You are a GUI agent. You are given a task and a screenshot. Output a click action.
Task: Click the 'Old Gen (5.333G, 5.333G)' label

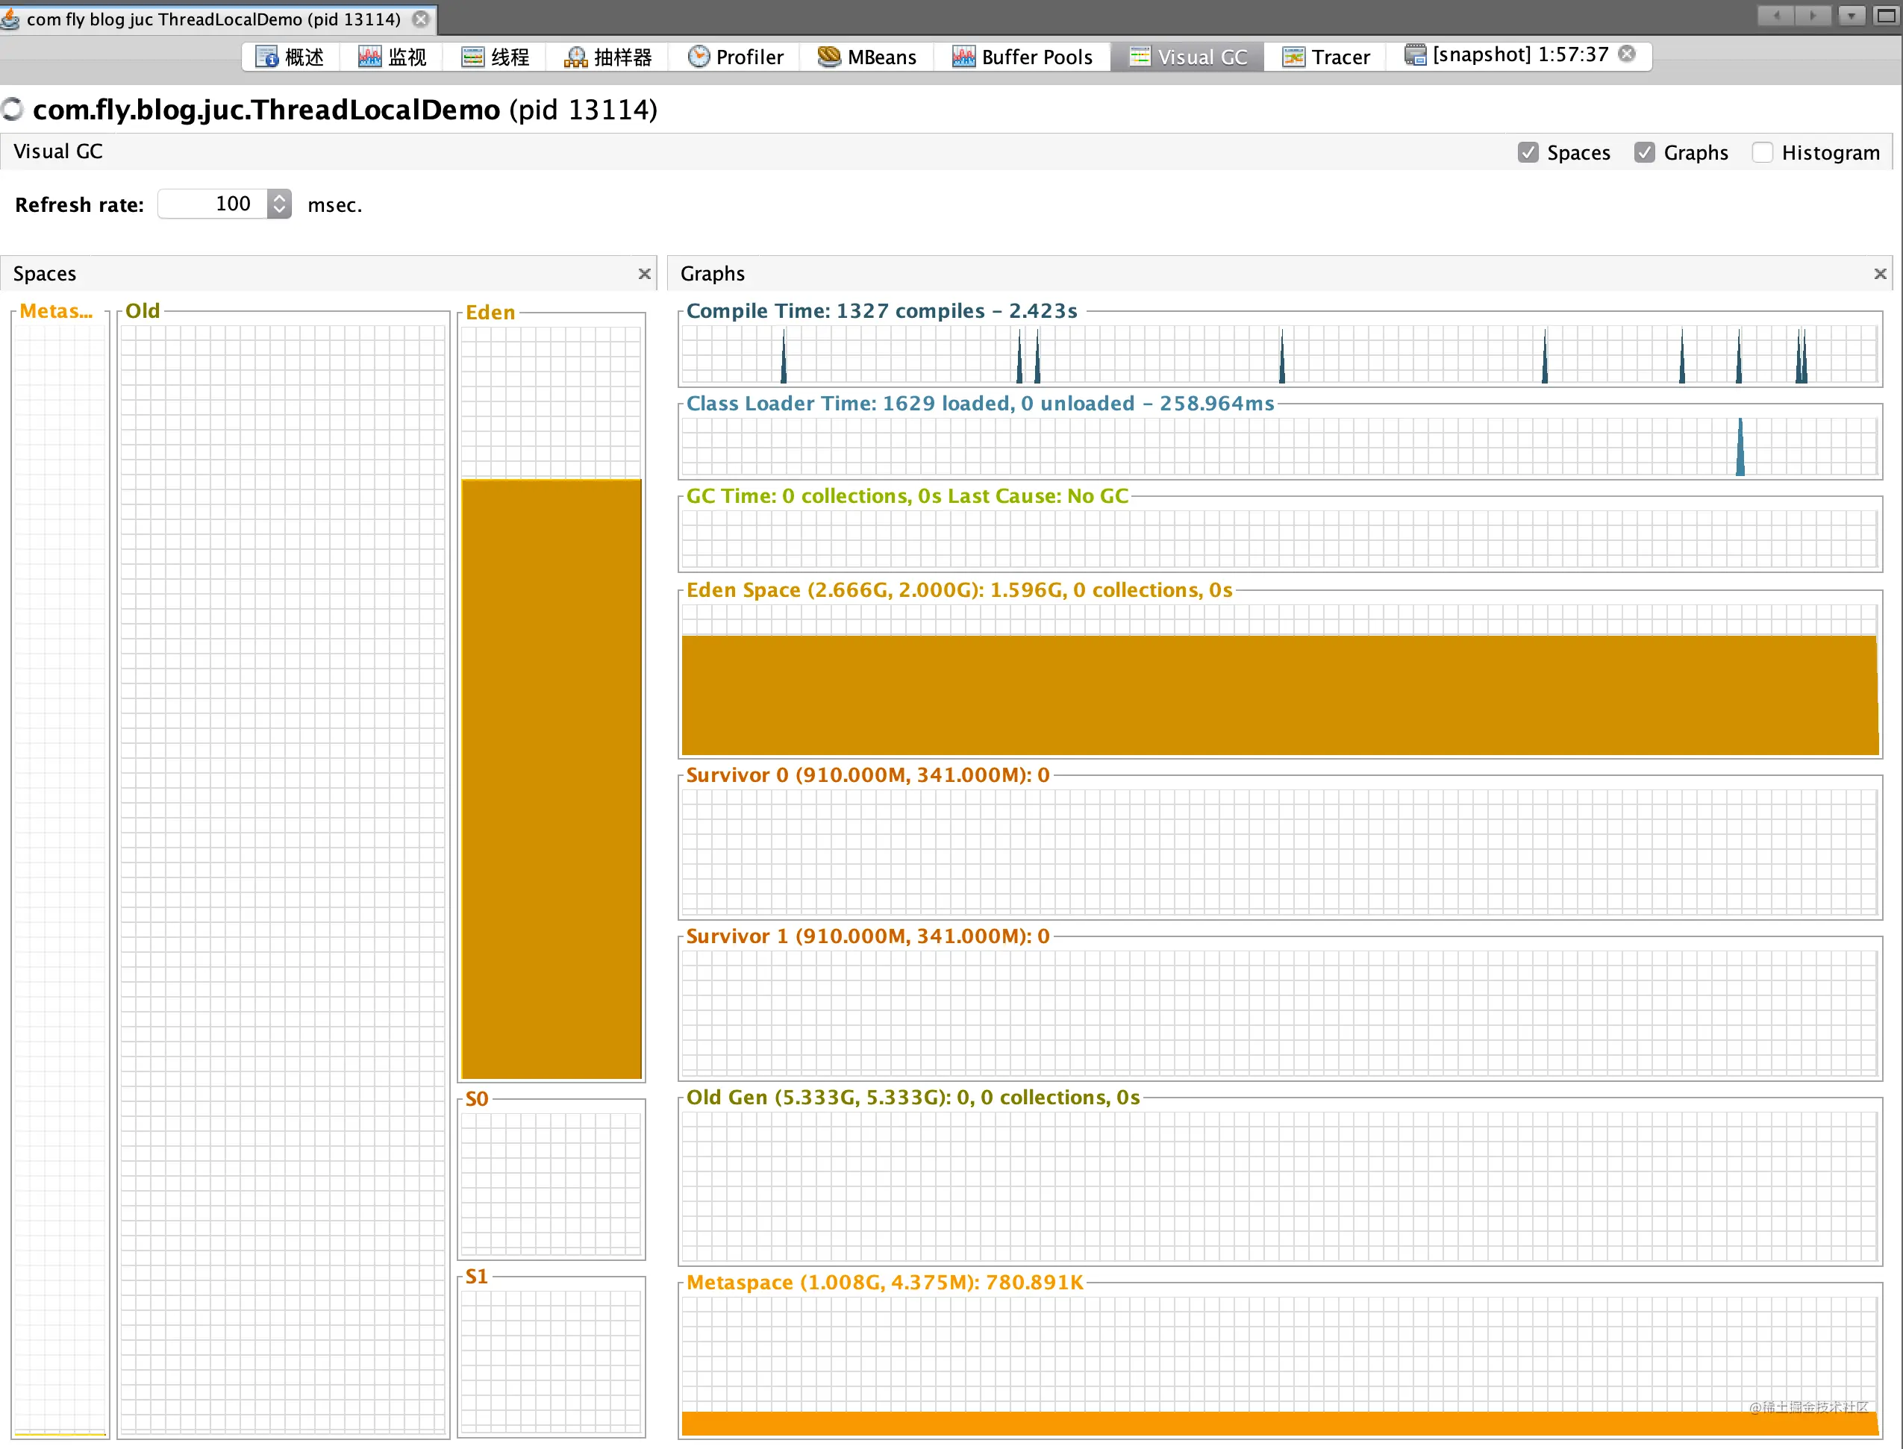pyautogui.click(x=913, y=1097)
